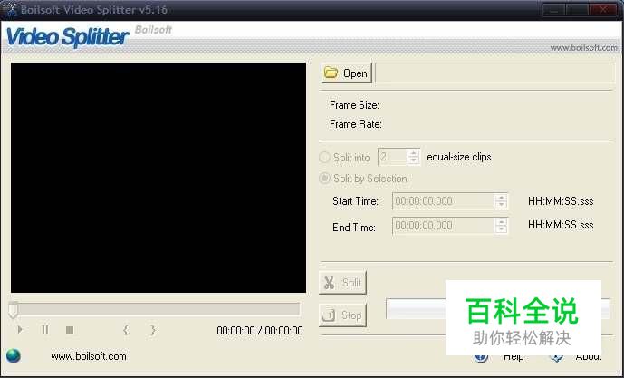Viewport: 624px width, 378px height.
Task: Click the Start Time input field
Action: pyautogui.click(x=444, y=201)
